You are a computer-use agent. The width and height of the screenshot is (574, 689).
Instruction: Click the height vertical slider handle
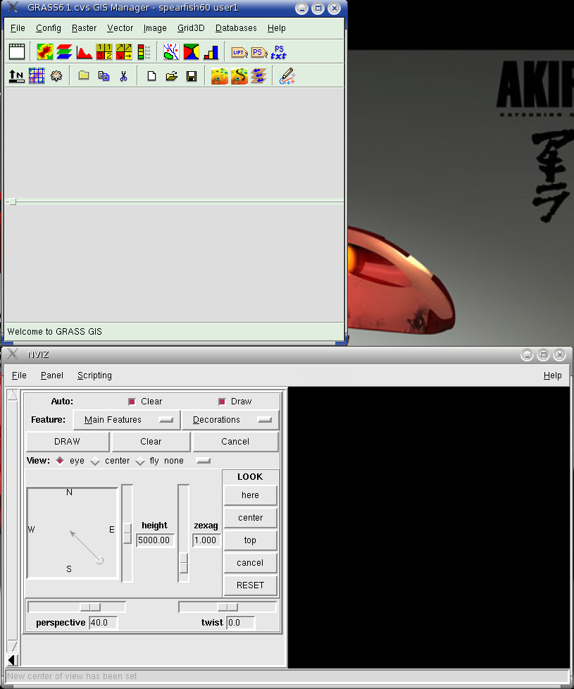(x=127, y=533)
